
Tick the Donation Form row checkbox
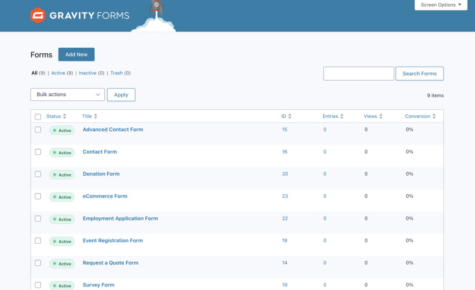[x=38, y=174]
